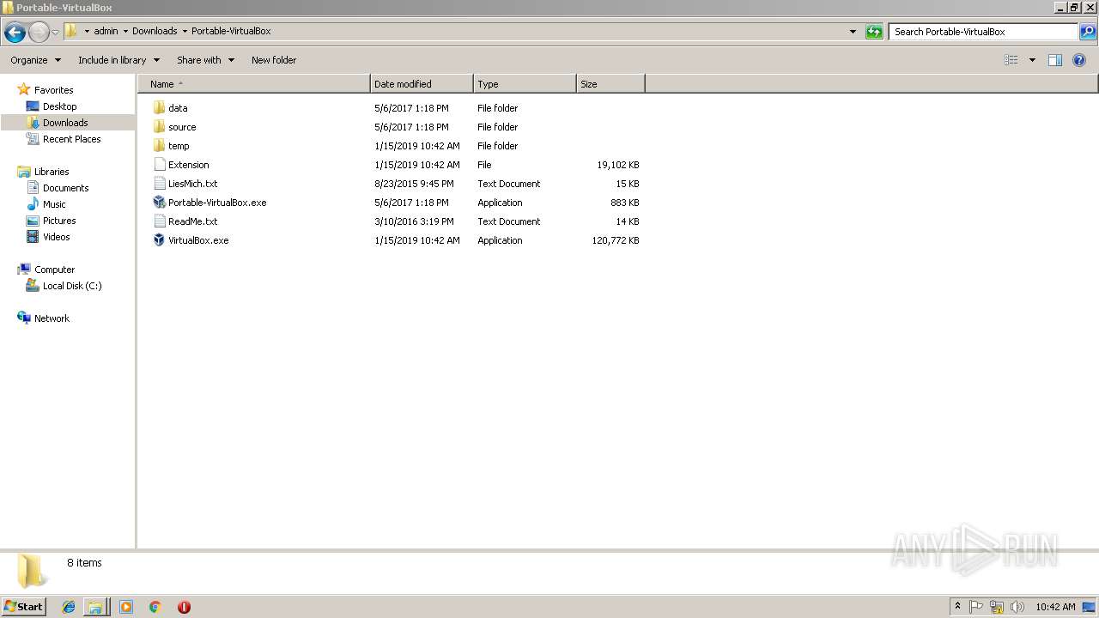
Task: Select Network in navigation pane
Action: pyautogui.click(x=52, y=318)
